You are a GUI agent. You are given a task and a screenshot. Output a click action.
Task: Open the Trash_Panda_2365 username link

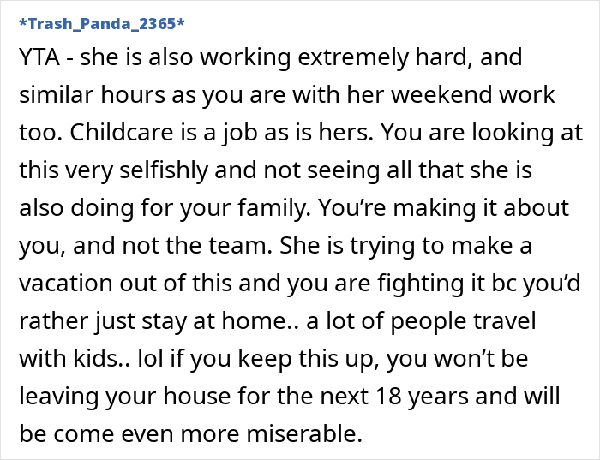tap(102, 24)
